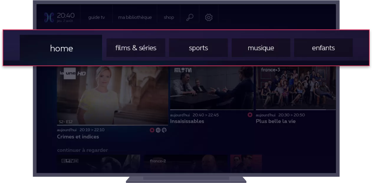Click replay icon under Crimes et indices
Viewport: 372px width, 183px height.
point(164,130)
